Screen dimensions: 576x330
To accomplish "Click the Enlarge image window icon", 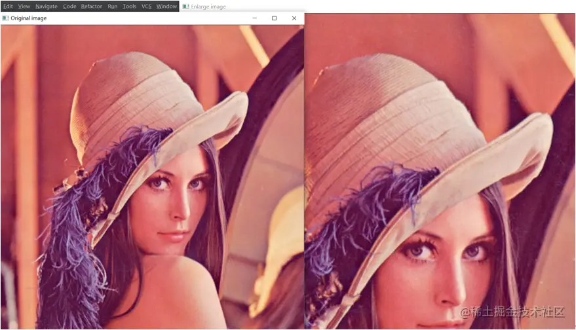I will pyautogui.click(x=186, y=7).
